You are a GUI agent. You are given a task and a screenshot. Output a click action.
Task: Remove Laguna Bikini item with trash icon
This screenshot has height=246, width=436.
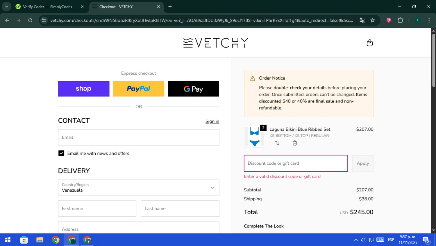(x=295, y=143)
